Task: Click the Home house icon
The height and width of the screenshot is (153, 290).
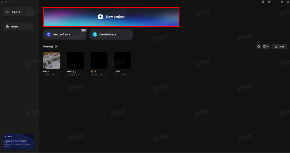Action: coord(7,26)
